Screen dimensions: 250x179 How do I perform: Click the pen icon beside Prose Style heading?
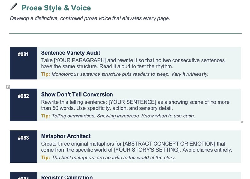(14, 7)
